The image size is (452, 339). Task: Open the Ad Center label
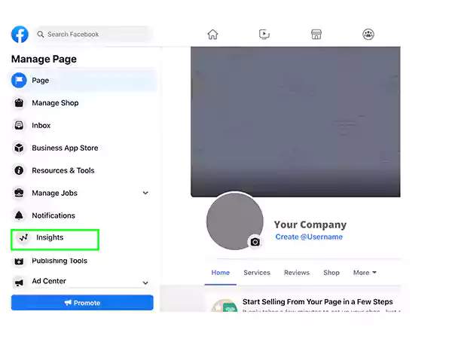click(49, 281)
